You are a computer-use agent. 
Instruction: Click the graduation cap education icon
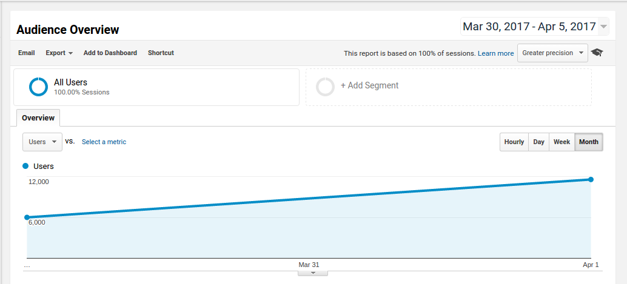pyautogui.click(x=597, y=53)
